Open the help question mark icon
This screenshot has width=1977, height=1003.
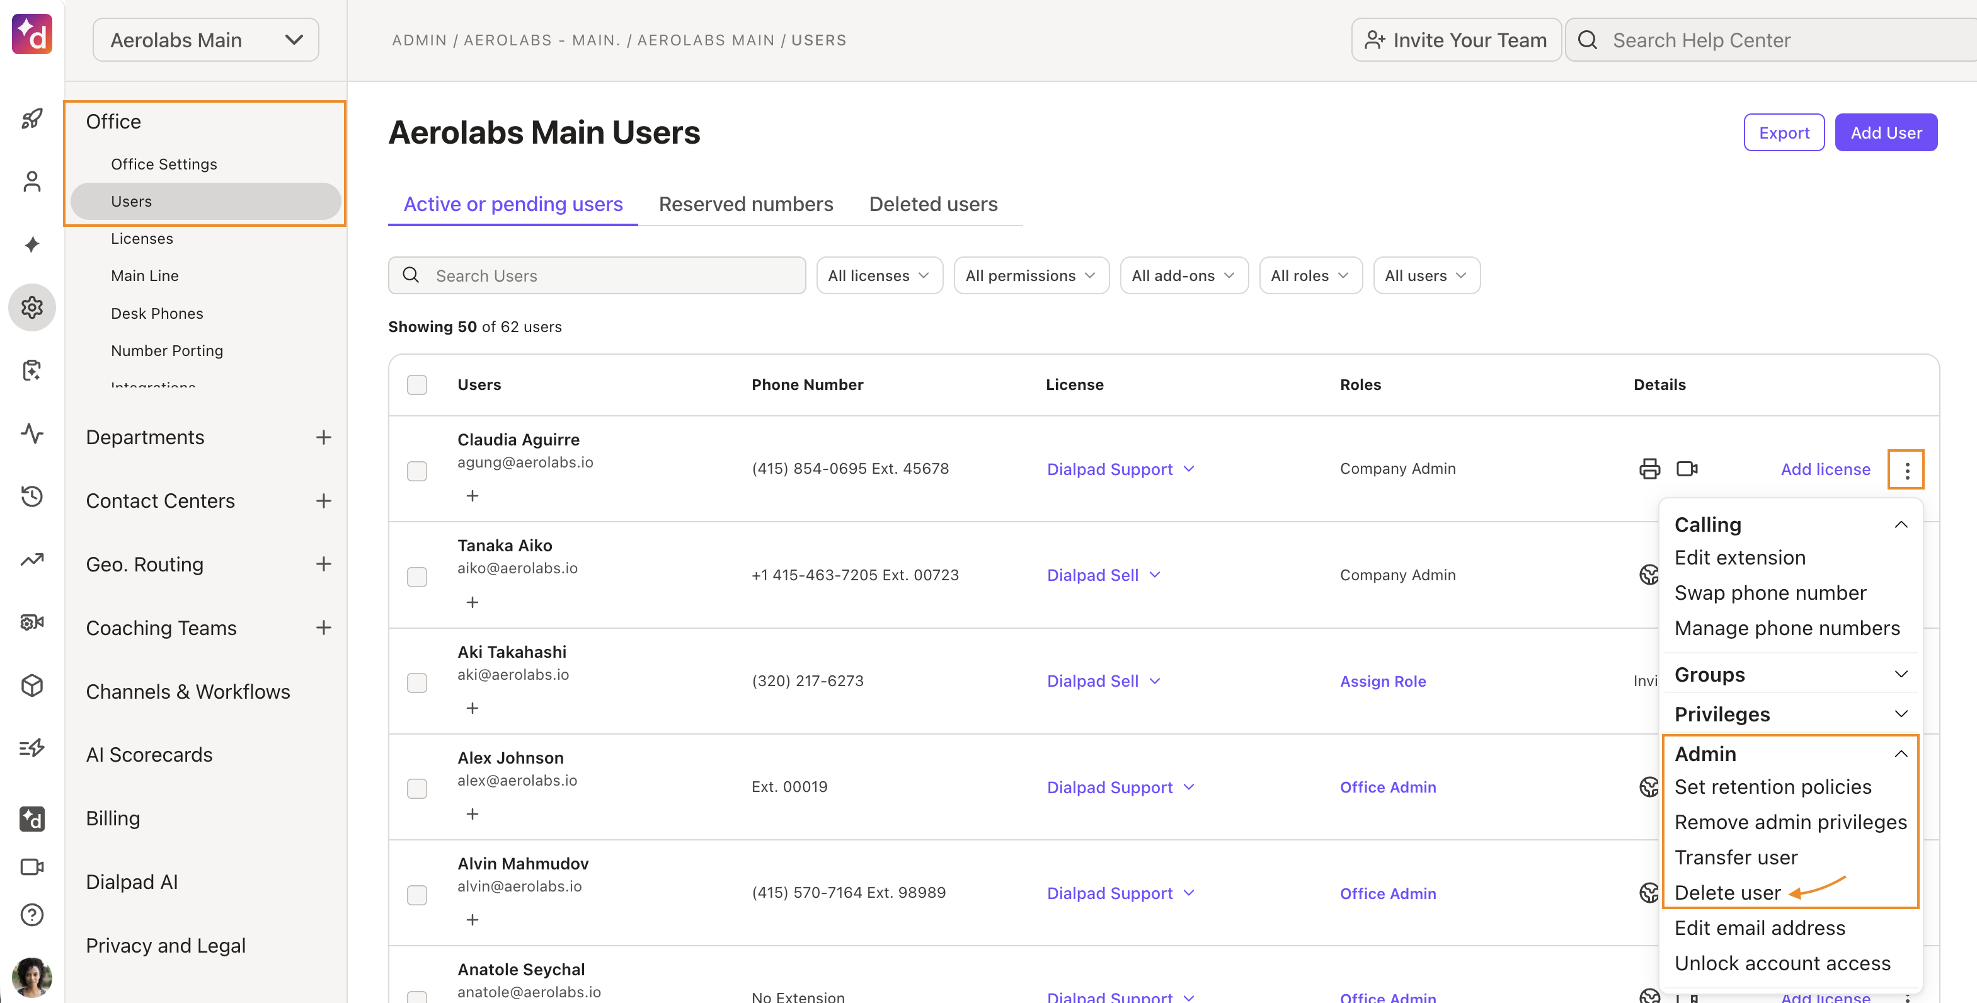tap(32, 915)
